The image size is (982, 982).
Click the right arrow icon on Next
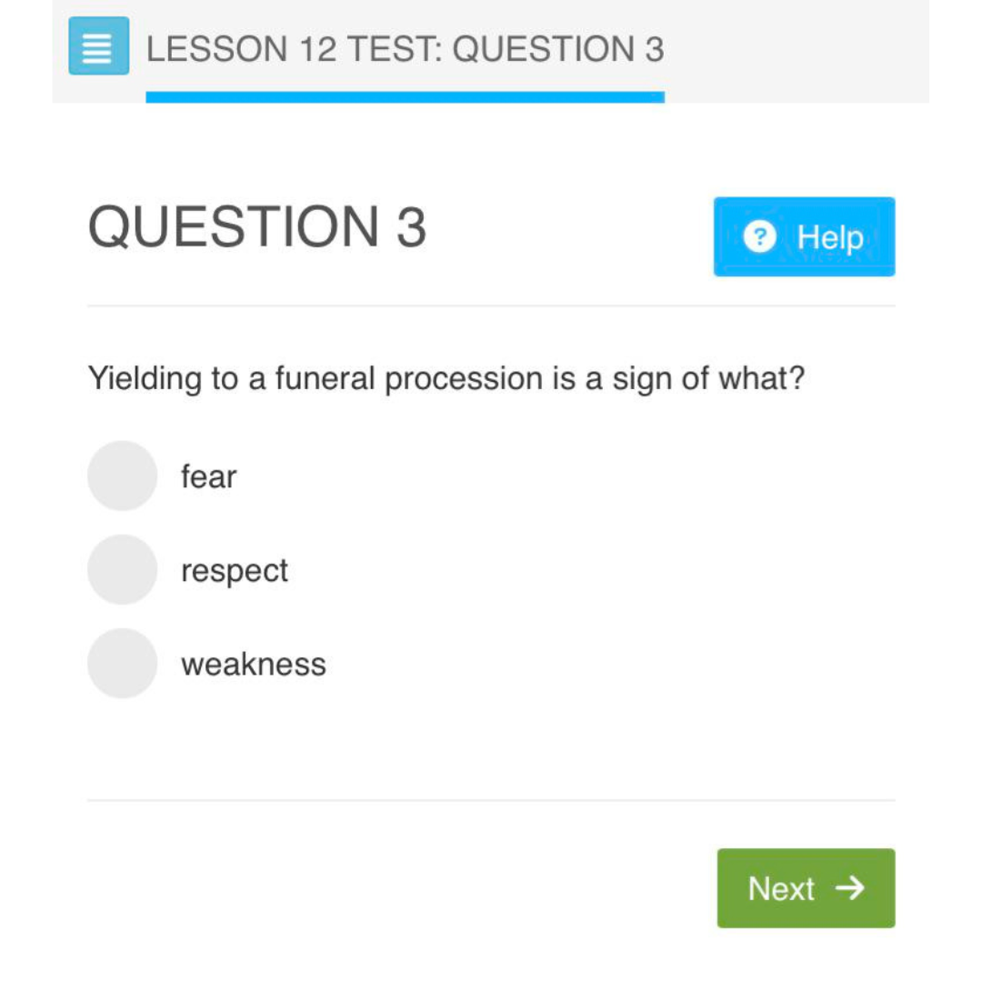coord(849,887)
